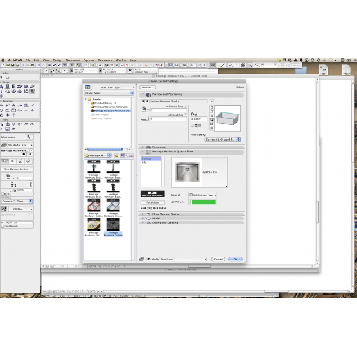
Task: Open the Document menu
Action: [x=73, y=60]
